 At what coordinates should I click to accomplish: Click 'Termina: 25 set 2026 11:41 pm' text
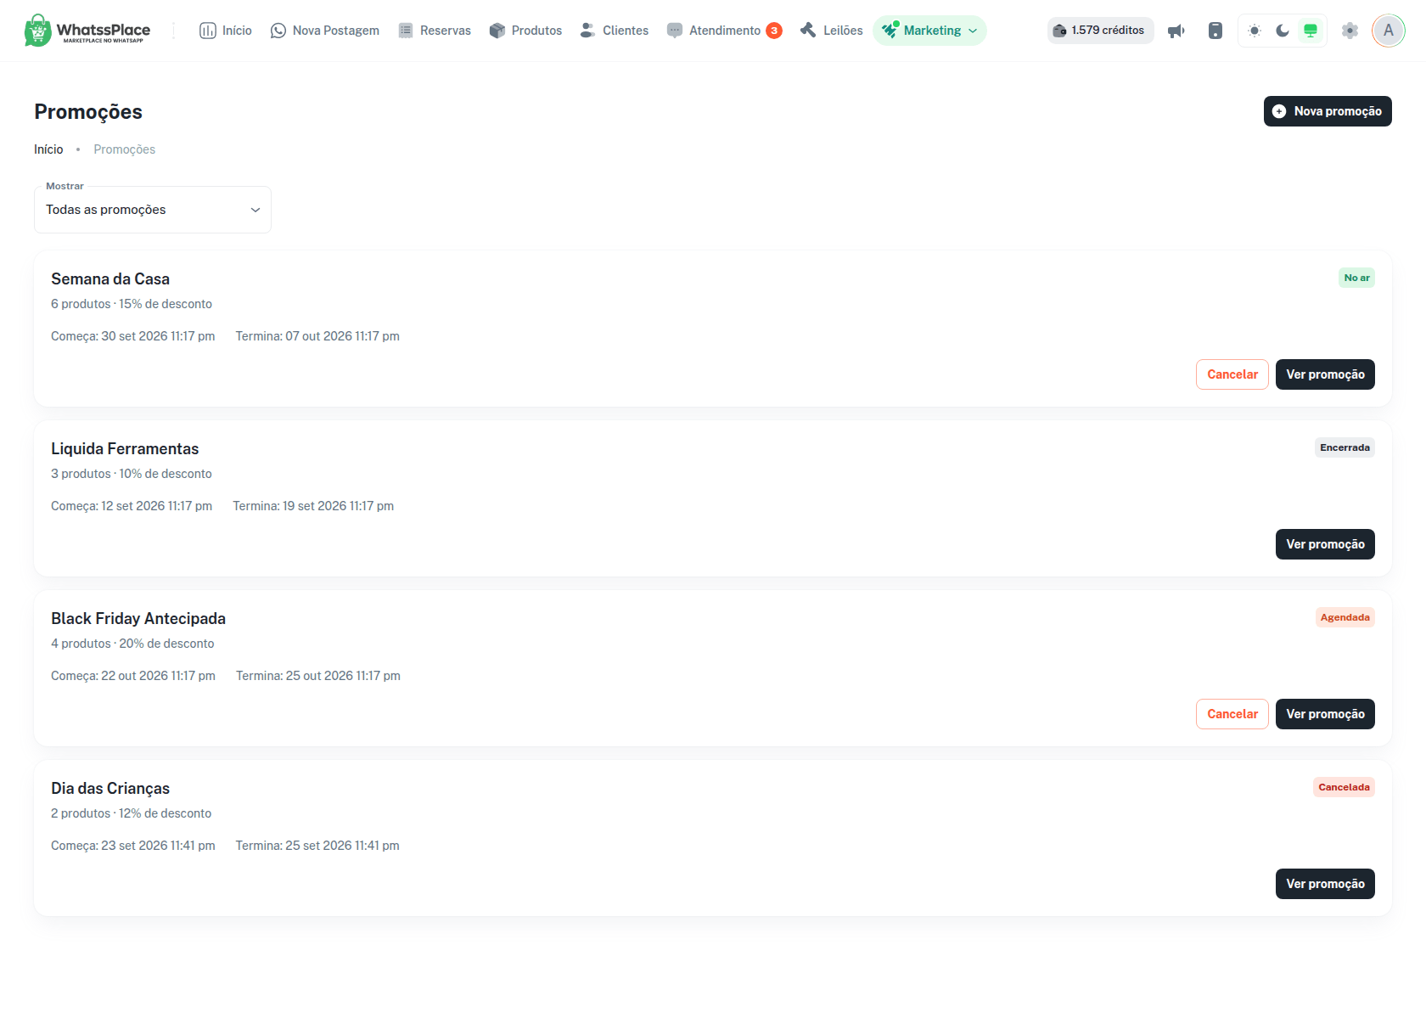coord(317,846)
